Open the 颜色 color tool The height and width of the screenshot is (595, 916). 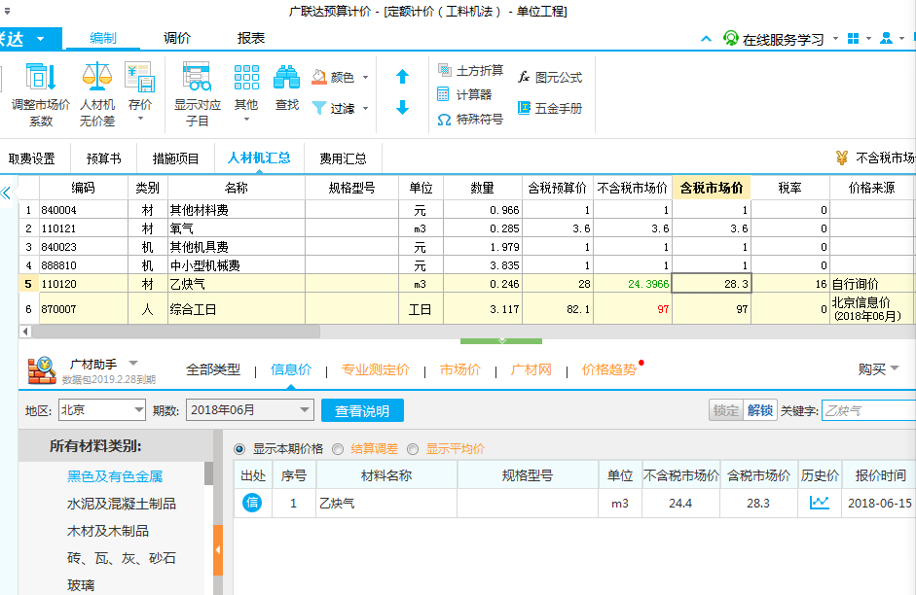tap(334, 77)
